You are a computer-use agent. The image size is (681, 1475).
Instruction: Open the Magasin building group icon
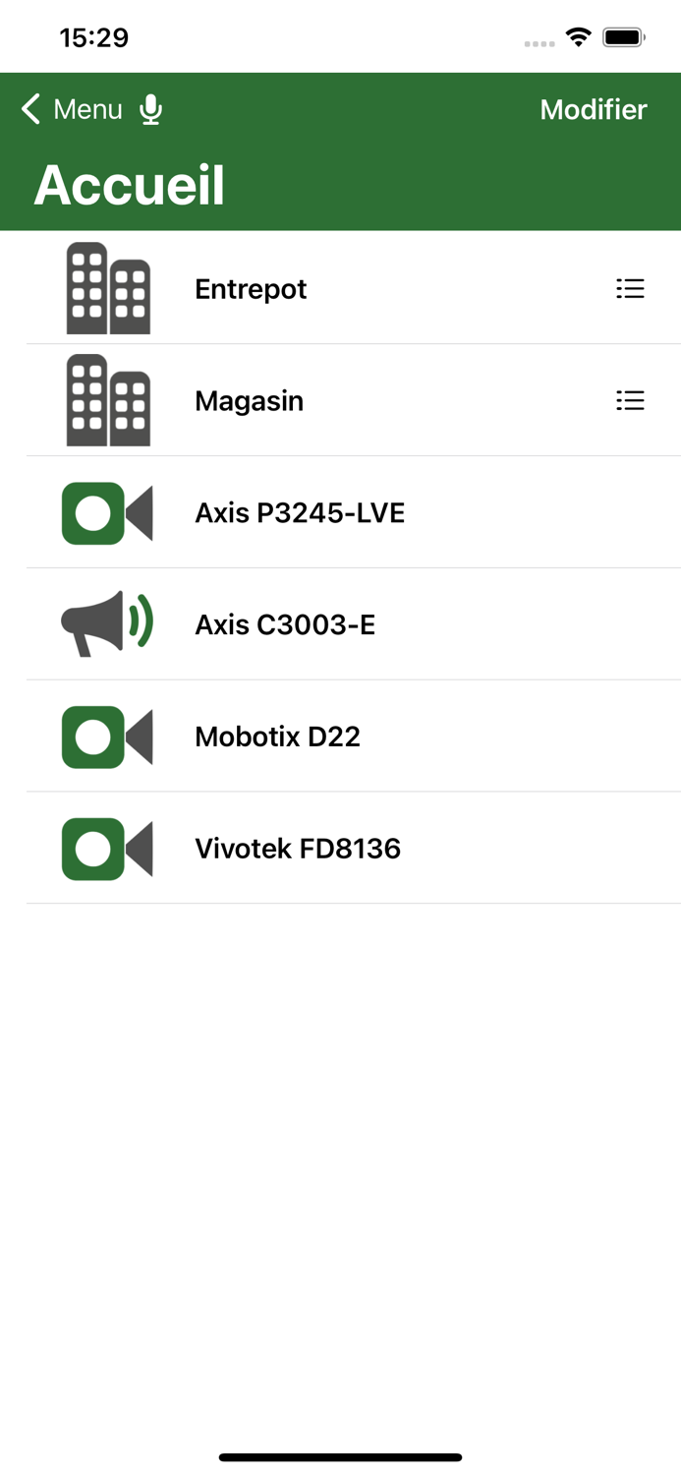tap(107, 400)
